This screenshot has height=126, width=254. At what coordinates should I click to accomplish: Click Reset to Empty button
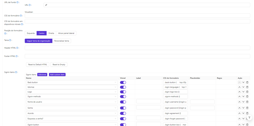[59, 64]
